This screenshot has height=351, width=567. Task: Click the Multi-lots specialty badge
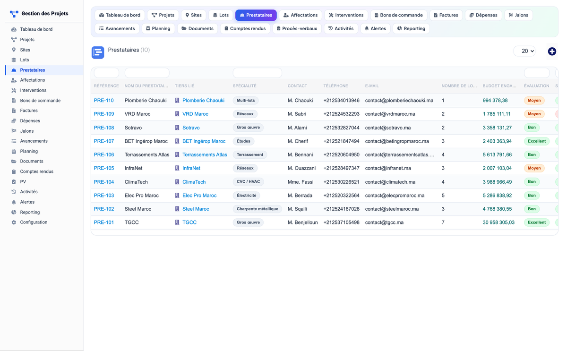[246, 101]
